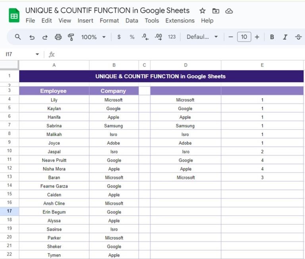The width and height of the screenshot is (305, 259).
Task: Click the Move to folder icon
Action: coord(216,11)
